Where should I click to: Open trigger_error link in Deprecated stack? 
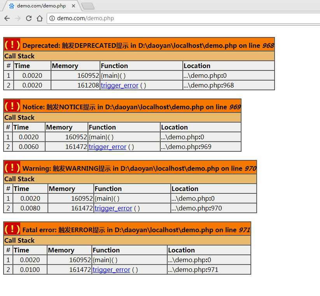pyautogui.click(x=120, y=85)
